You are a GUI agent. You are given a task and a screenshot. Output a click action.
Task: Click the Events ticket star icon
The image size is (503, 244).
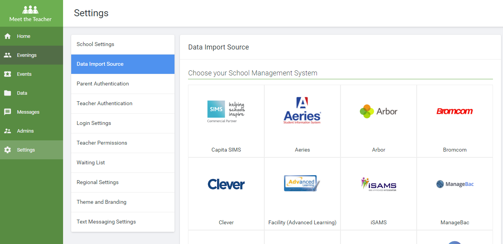[x=7, y=74]
